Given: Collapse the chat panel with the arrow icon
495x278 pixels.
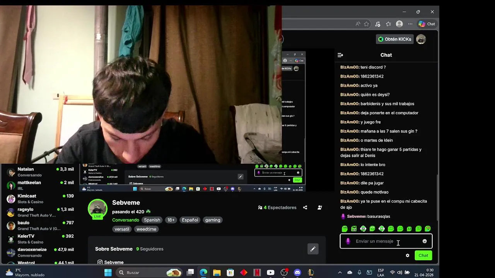Looking at the screenshot, I should 340,55.
